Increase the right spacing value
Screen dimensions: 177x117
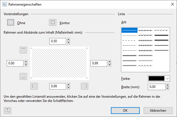110,62
